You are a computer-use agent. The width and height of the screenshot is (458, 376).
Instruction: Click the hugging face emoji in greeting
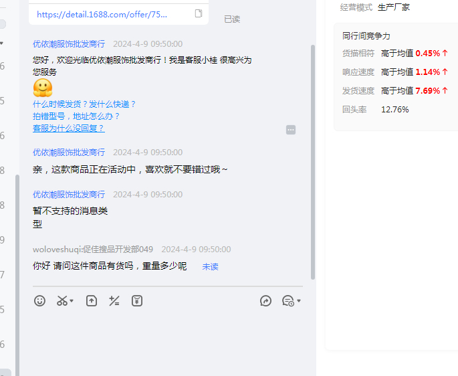coord(43,88)
